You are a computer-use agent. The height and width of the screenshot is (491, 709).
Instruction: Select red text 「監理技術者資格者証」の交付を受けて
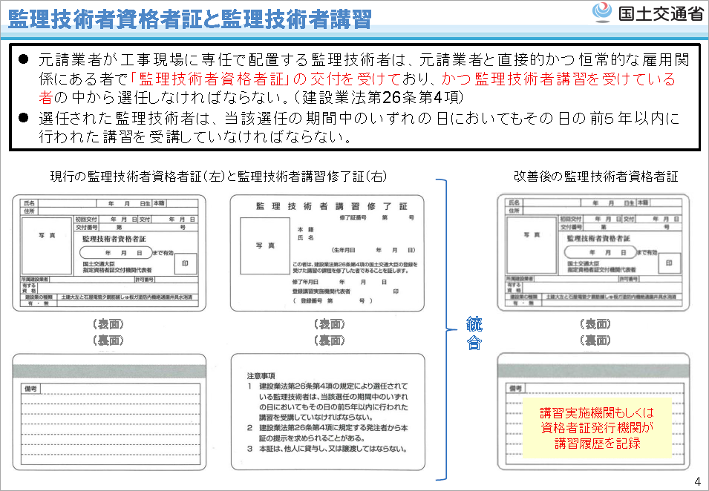(x=266, y=79)
